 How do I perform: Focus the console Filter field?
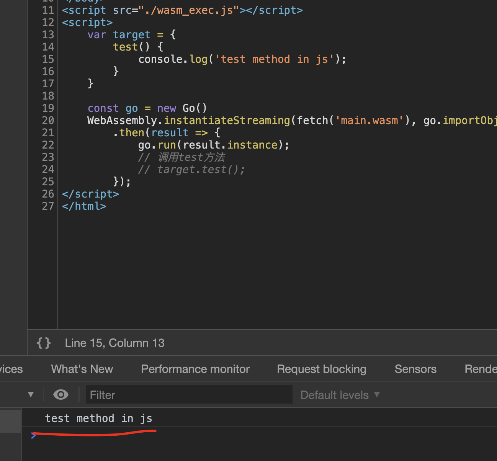[x=189, y=395]
